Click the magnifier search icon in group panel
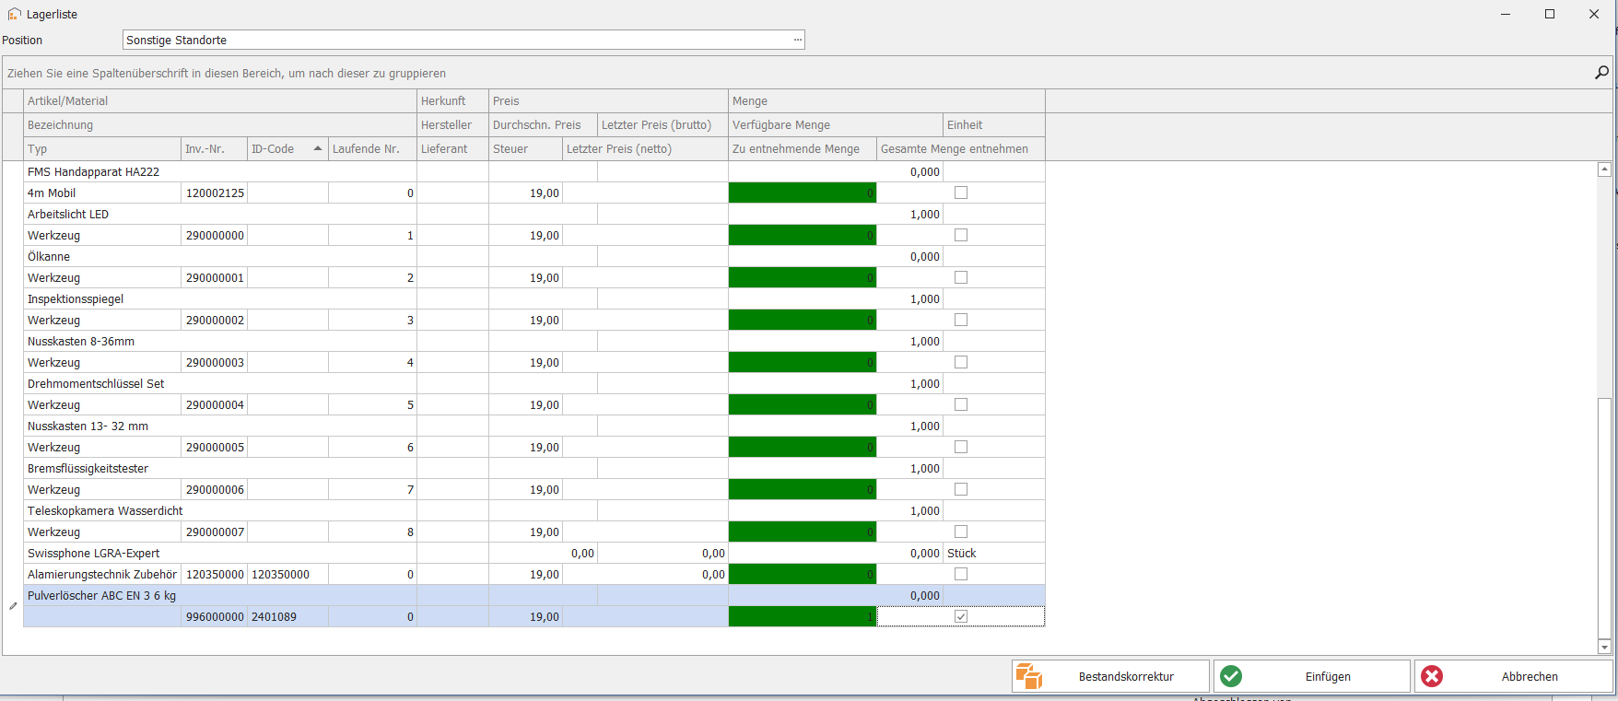This screenshot has height=701, width=1618. point(1601,73)
